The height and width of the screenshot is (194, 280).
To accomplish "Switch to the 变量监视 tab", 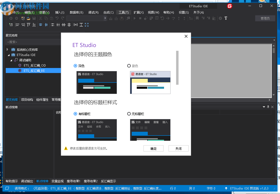I will (57, 181).
